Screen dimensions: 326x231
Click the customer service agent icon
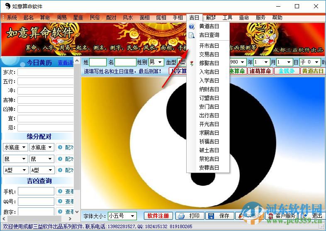(270, 216)
